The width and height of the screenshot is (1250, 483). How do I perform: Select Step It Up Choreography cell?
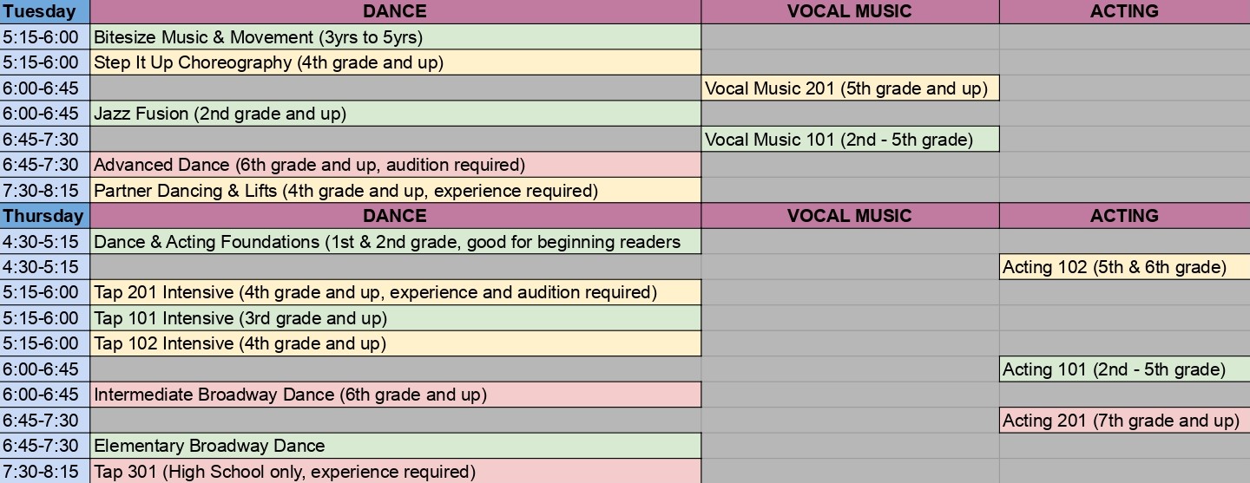click(396, 62)
